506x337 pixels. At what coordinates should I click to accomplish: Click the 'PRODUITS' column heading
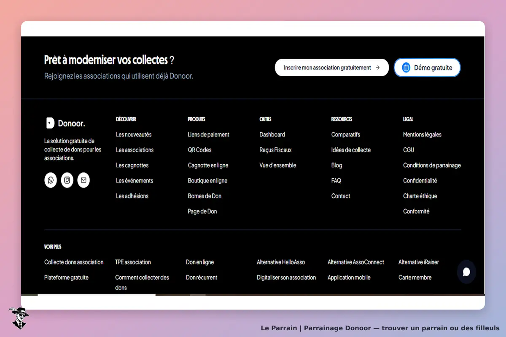[x=196, y=119]
